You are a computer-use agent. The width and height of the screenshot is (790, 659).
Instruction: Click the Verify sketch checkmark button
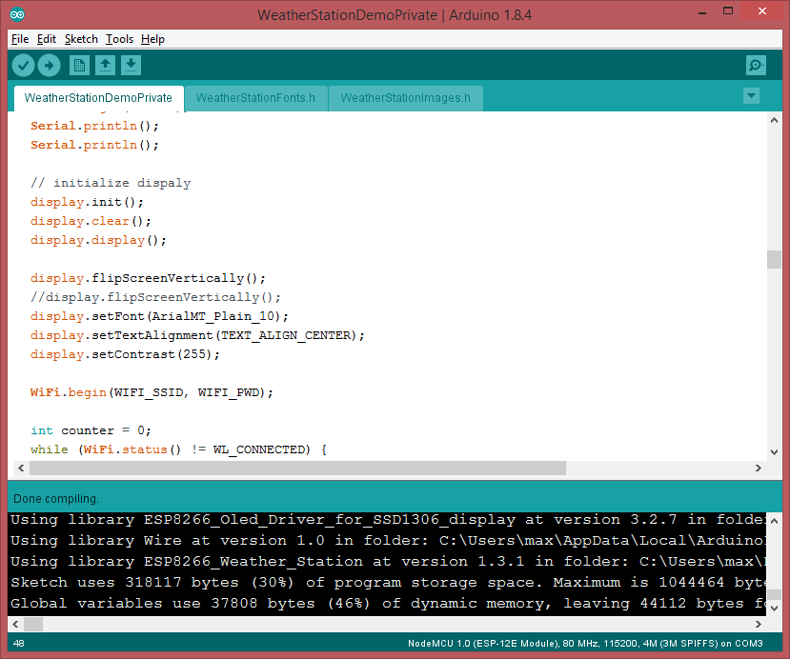tap(24, 66)
